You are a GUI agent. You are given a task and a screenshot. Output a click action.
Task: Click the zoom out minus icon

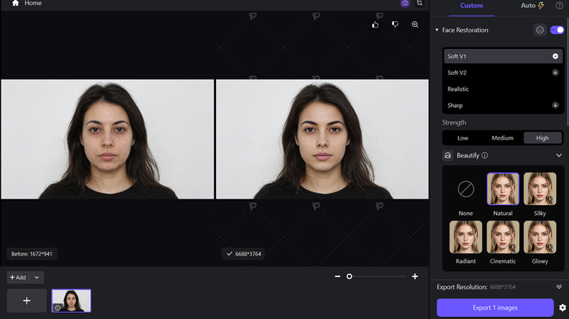pyautogui.click(x=337, y=276)
